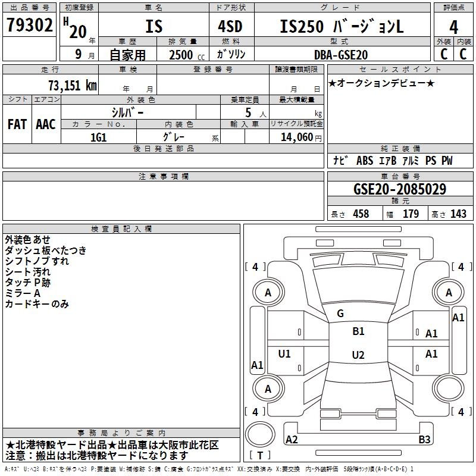
Task: Select the ★オークションデビュー★ sales point
Action: click(381, 83)
